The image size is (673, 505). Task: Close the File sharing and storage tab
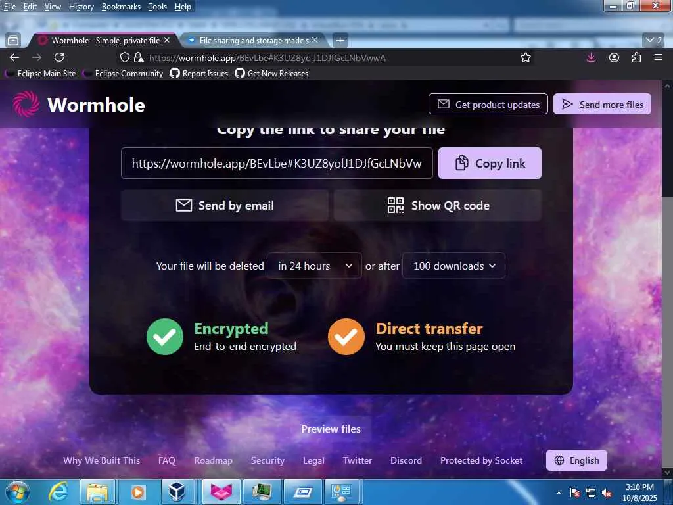point(315,40)
